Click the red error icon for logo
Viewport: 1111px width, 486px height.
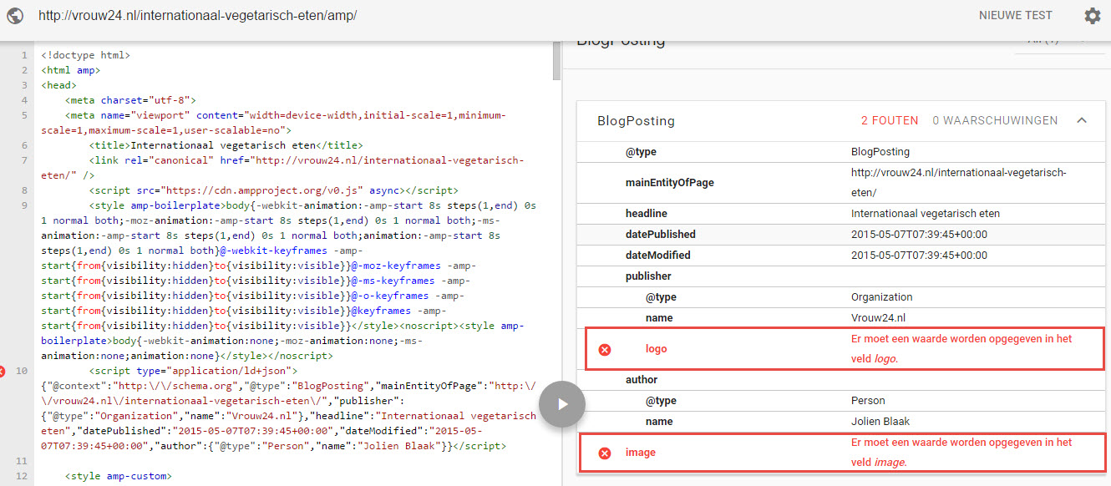pyautogui.click(x=605, y=349)
